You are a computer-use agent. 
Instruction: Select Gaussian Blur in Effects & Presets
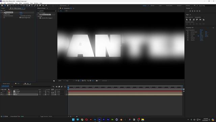click(x=47, y=15)
